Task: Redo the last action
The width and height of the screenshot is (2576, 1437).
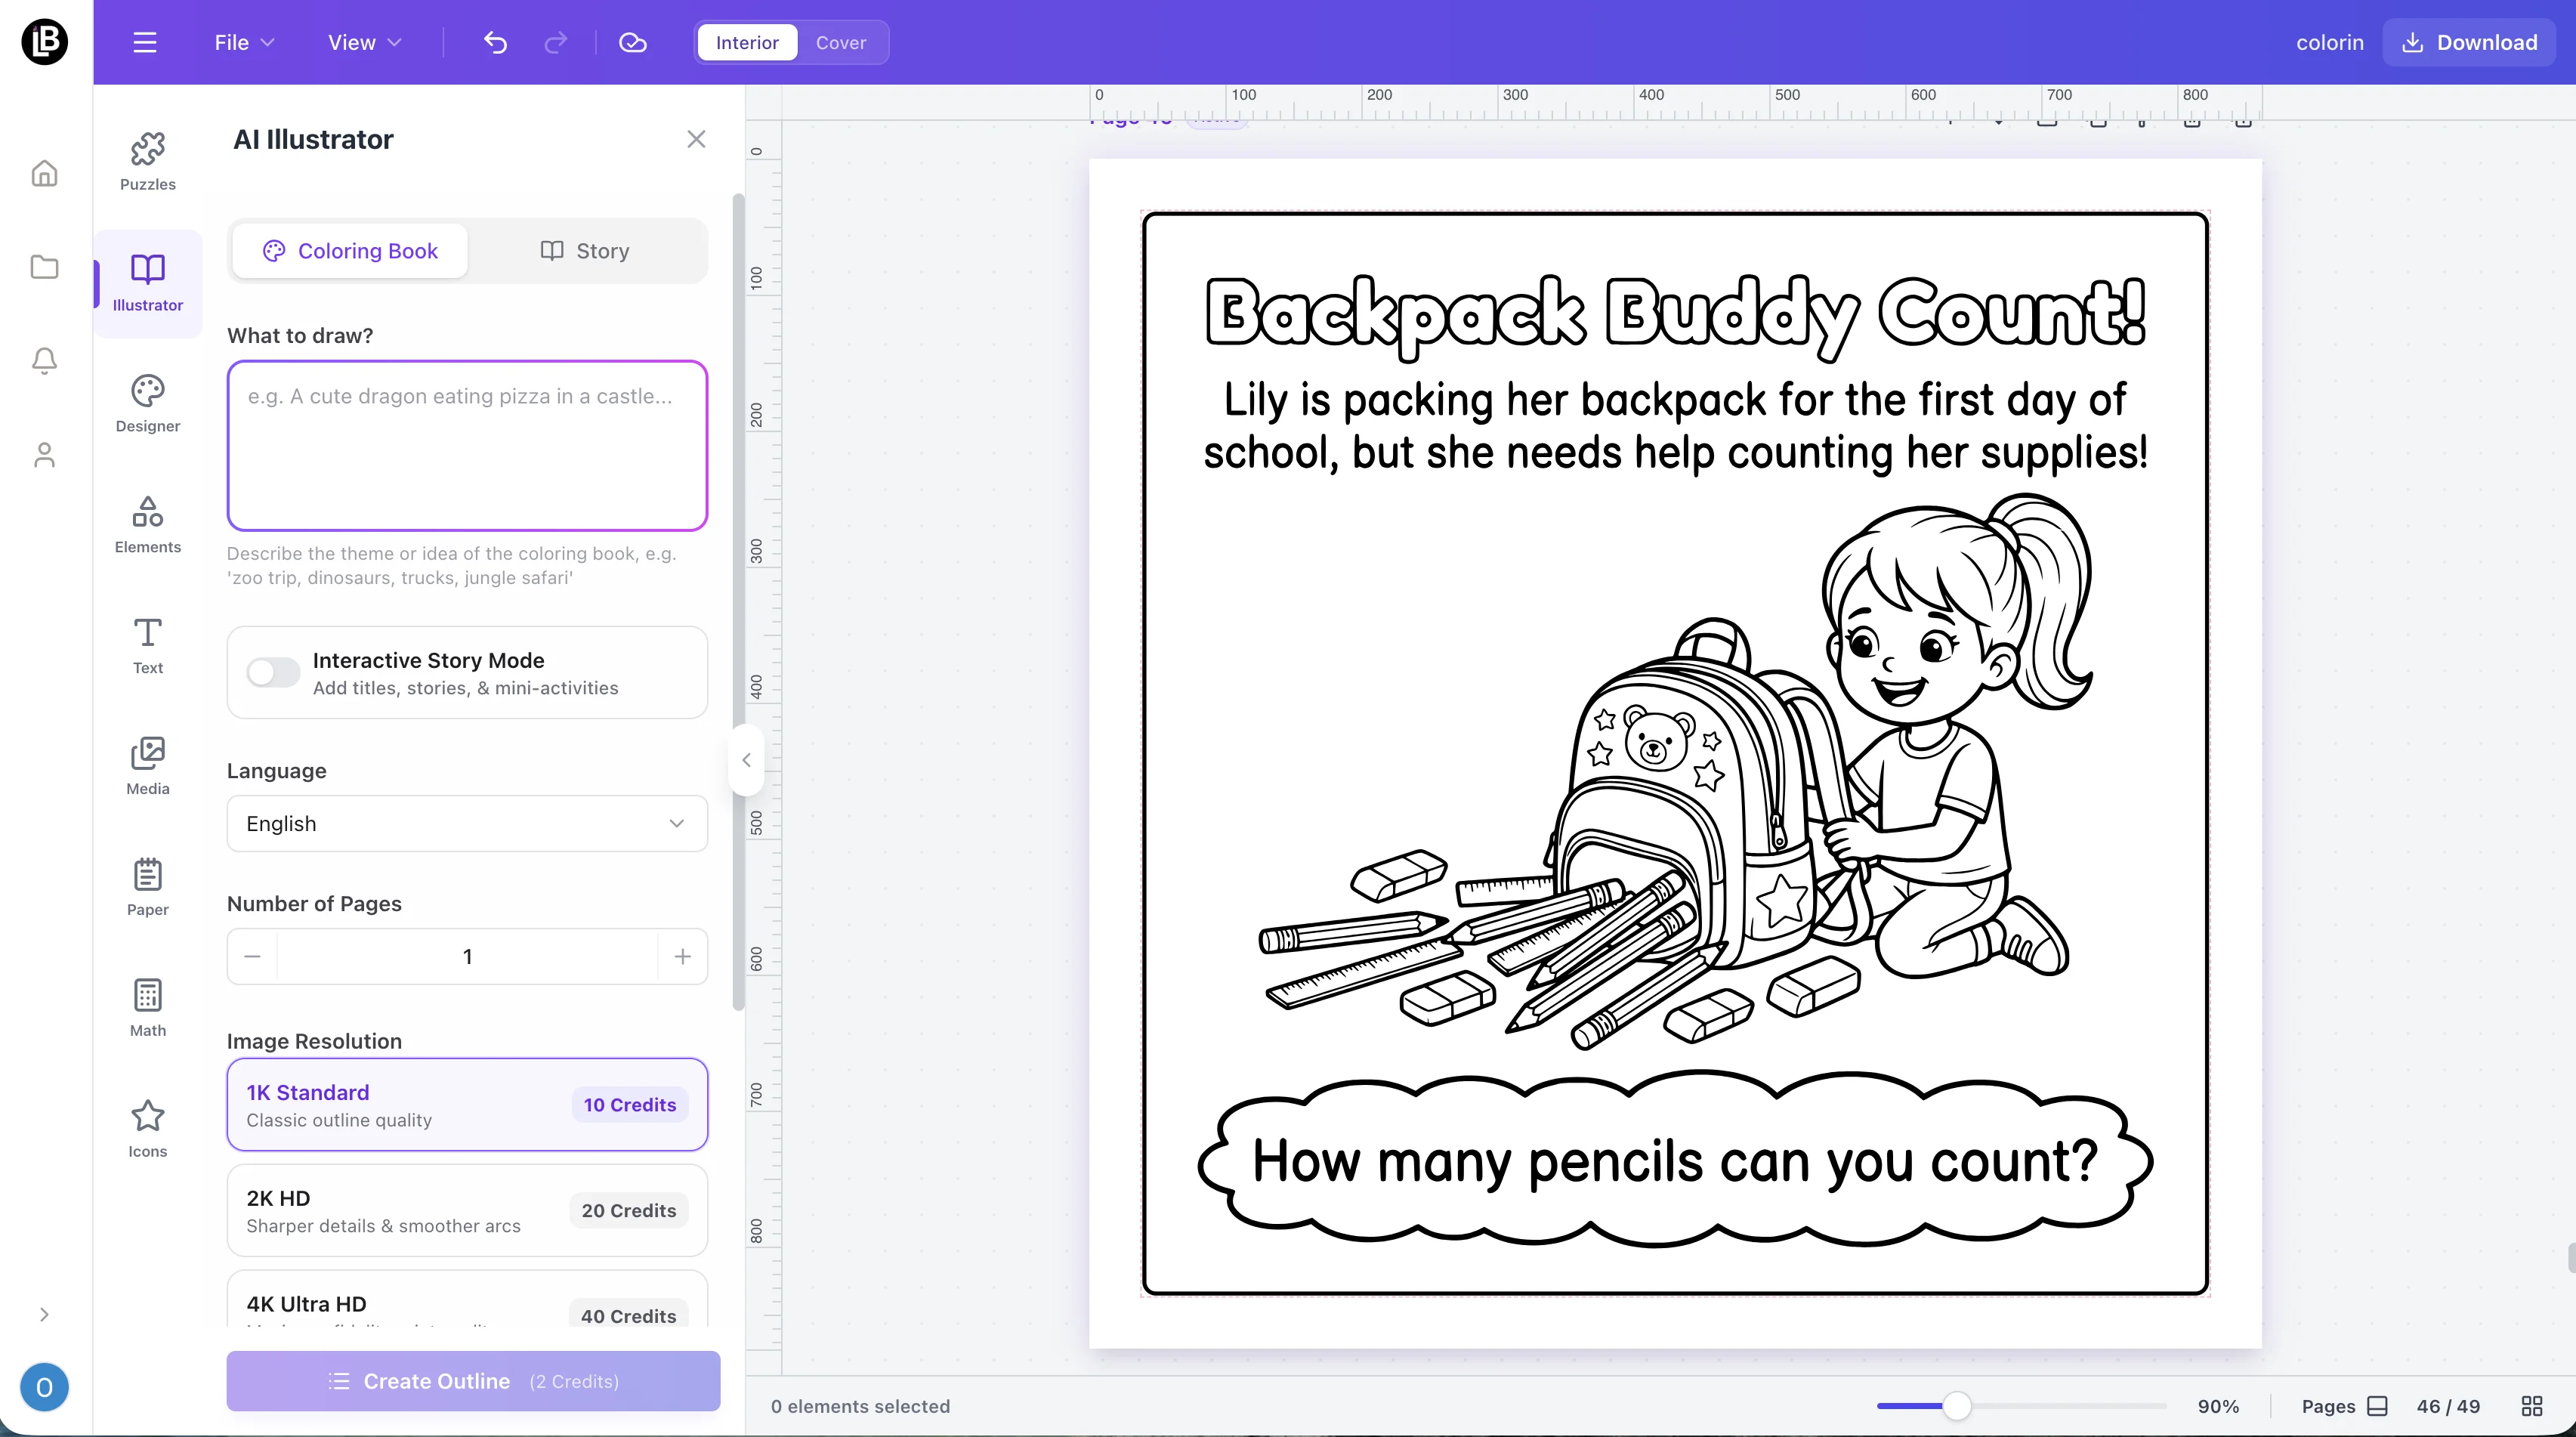Action: (x=556, y=42)
